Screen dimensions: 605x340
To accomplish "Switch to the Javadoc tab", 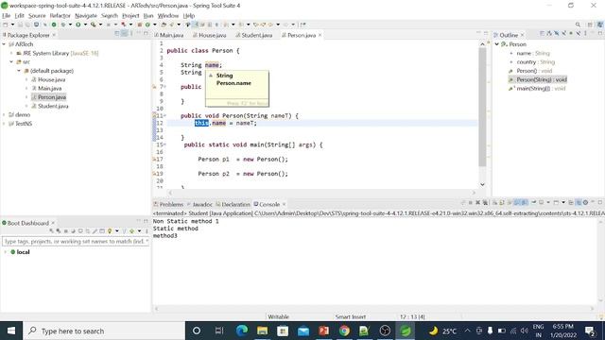I will pos(199,204).
